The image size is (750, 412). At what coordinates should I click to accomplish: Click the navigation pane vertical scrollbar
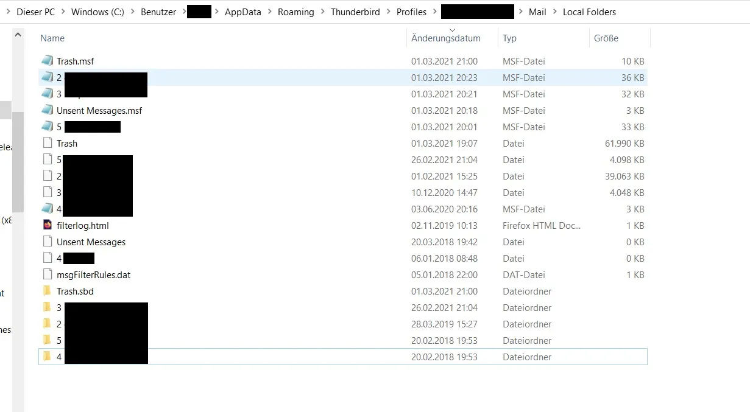click(x=18, y=161)
